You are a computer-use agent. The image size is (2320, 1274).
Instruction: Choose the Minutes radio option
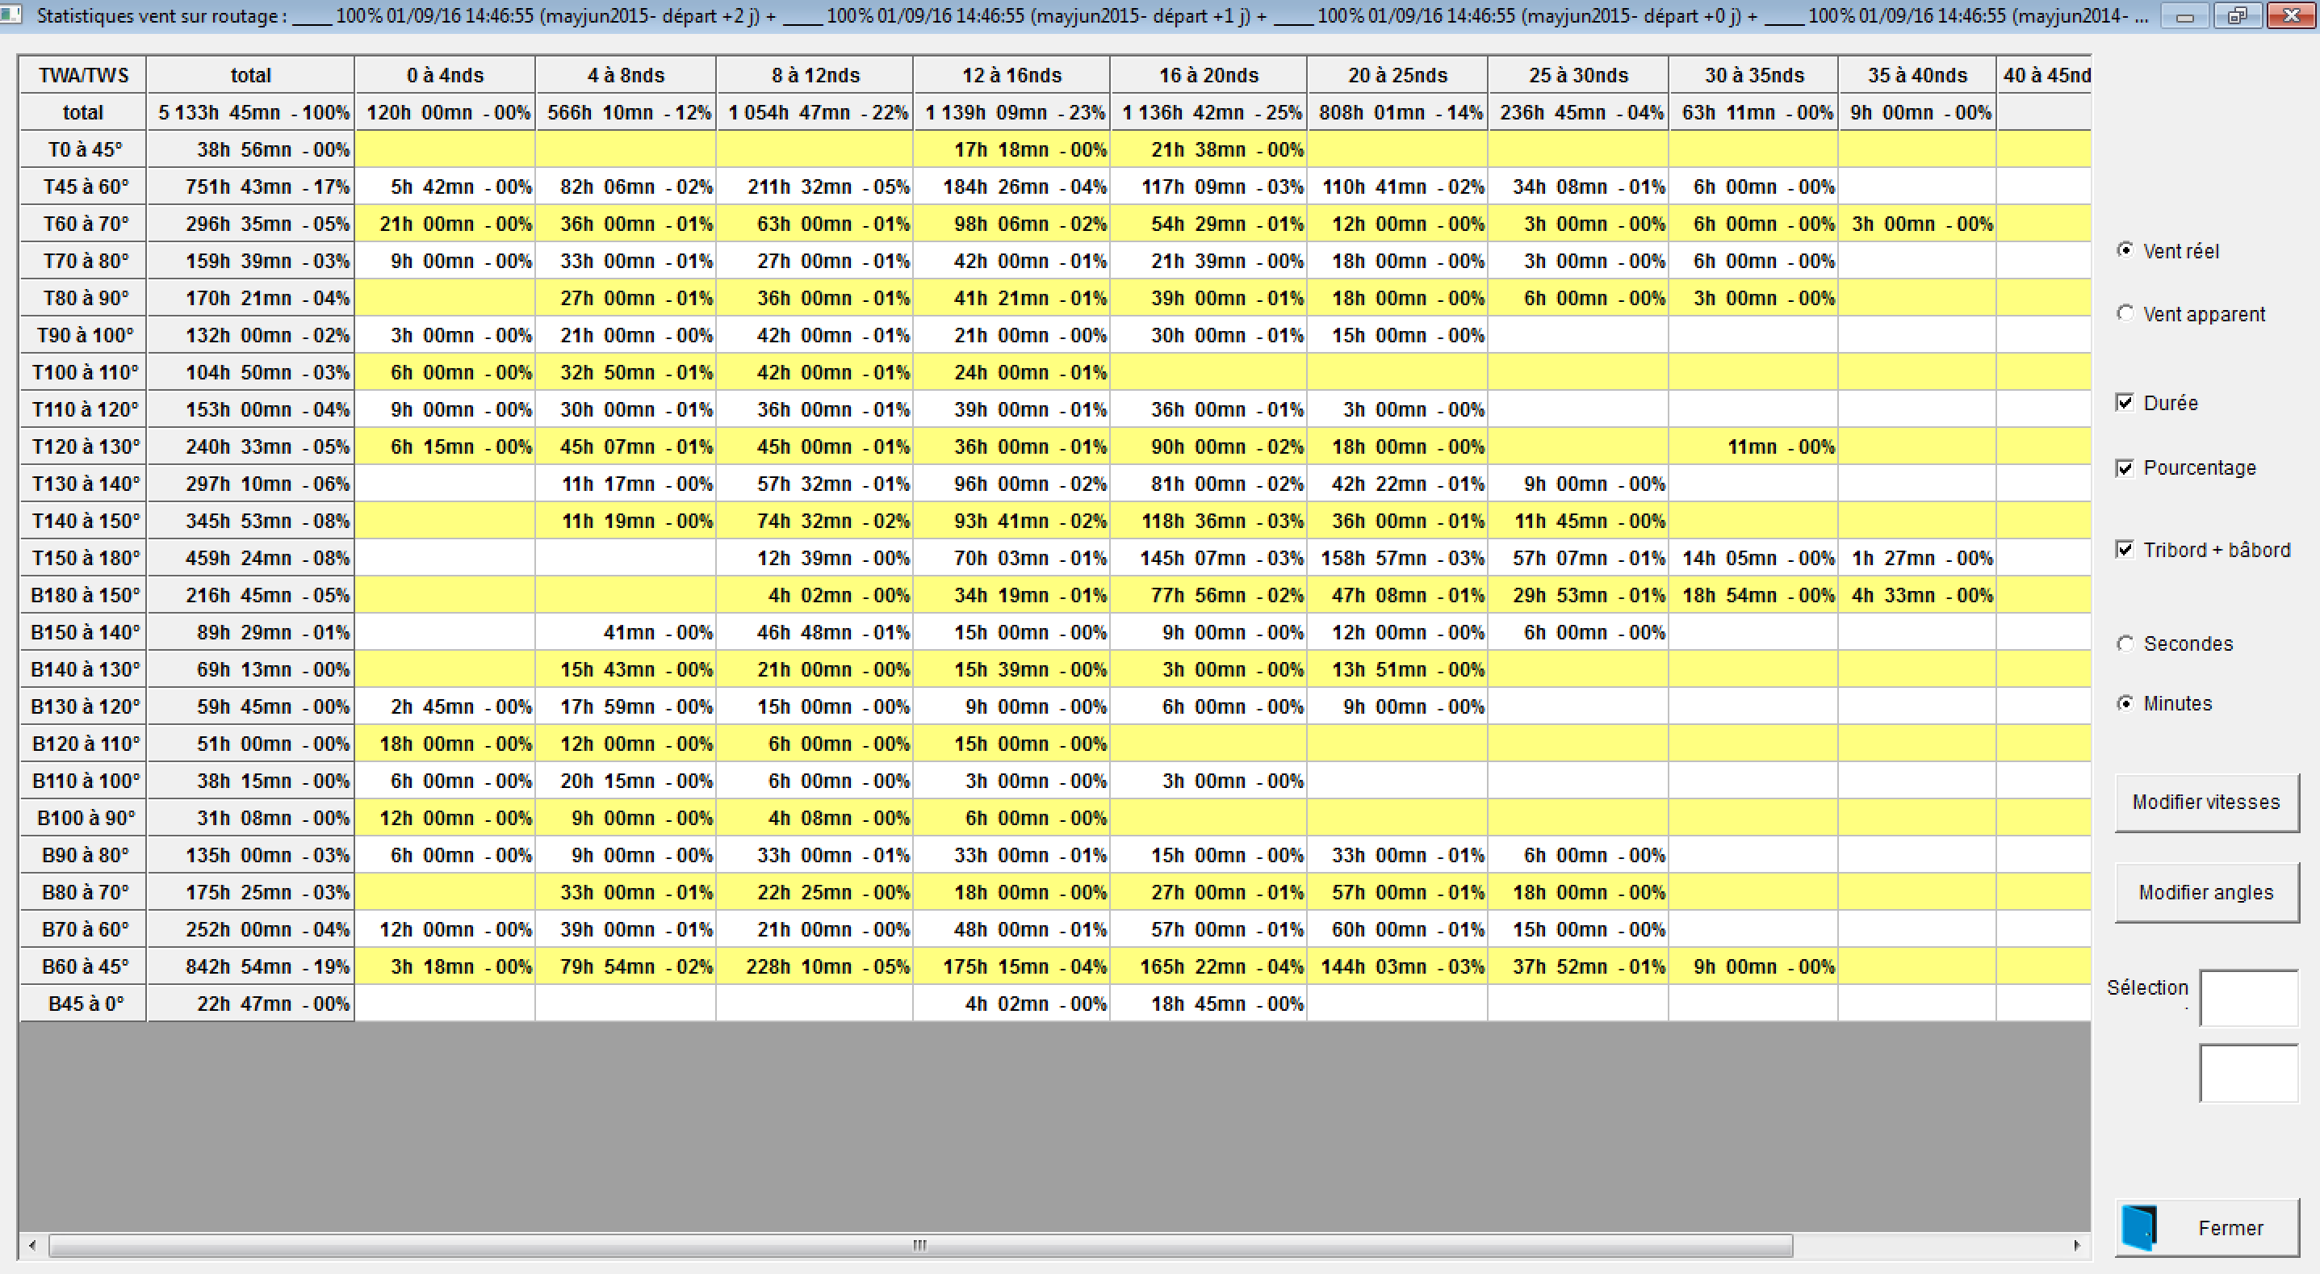coord(2125,702)
